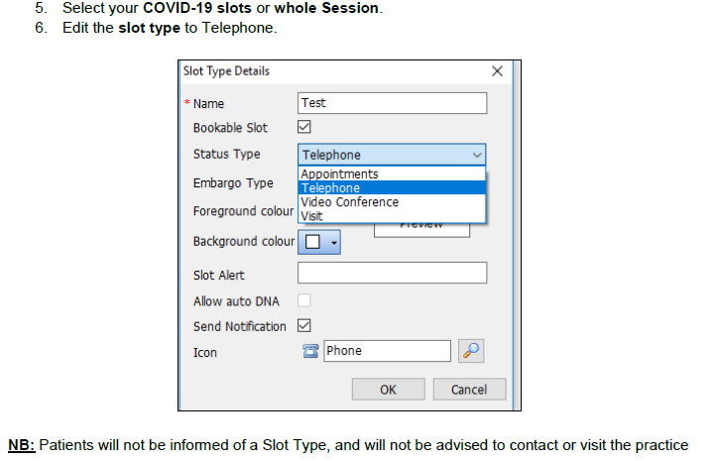Collapse the Status Type dropdown arrow
717x461 pixels.
click(477, 155)
